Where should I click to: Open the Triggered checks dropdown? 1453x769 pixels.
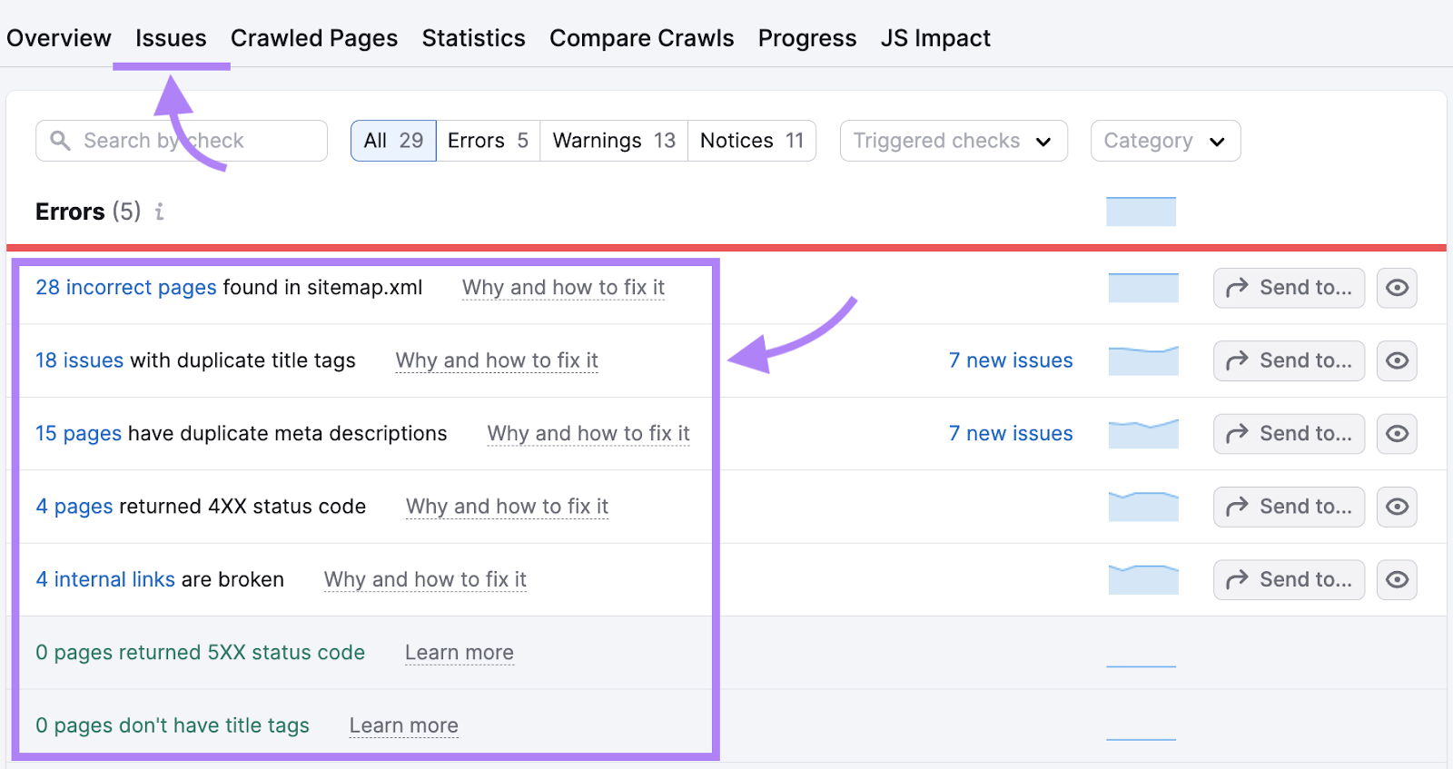[953, 141]
